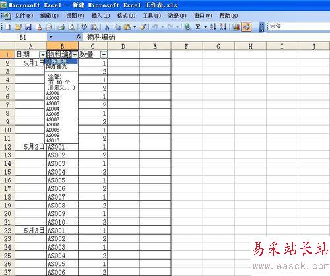Click the Excel icon in the title bar

[x=3, y=5]
